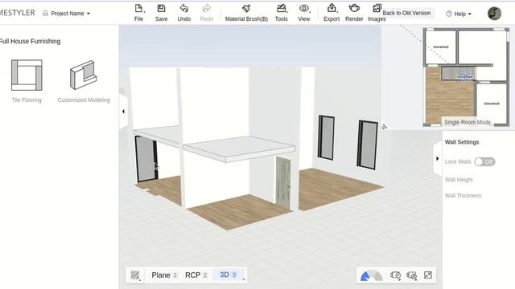Image resolution: width=515 pixels, height=289 pixels.
Task: Click the Export icon
Action: click(x=332, y=9)
